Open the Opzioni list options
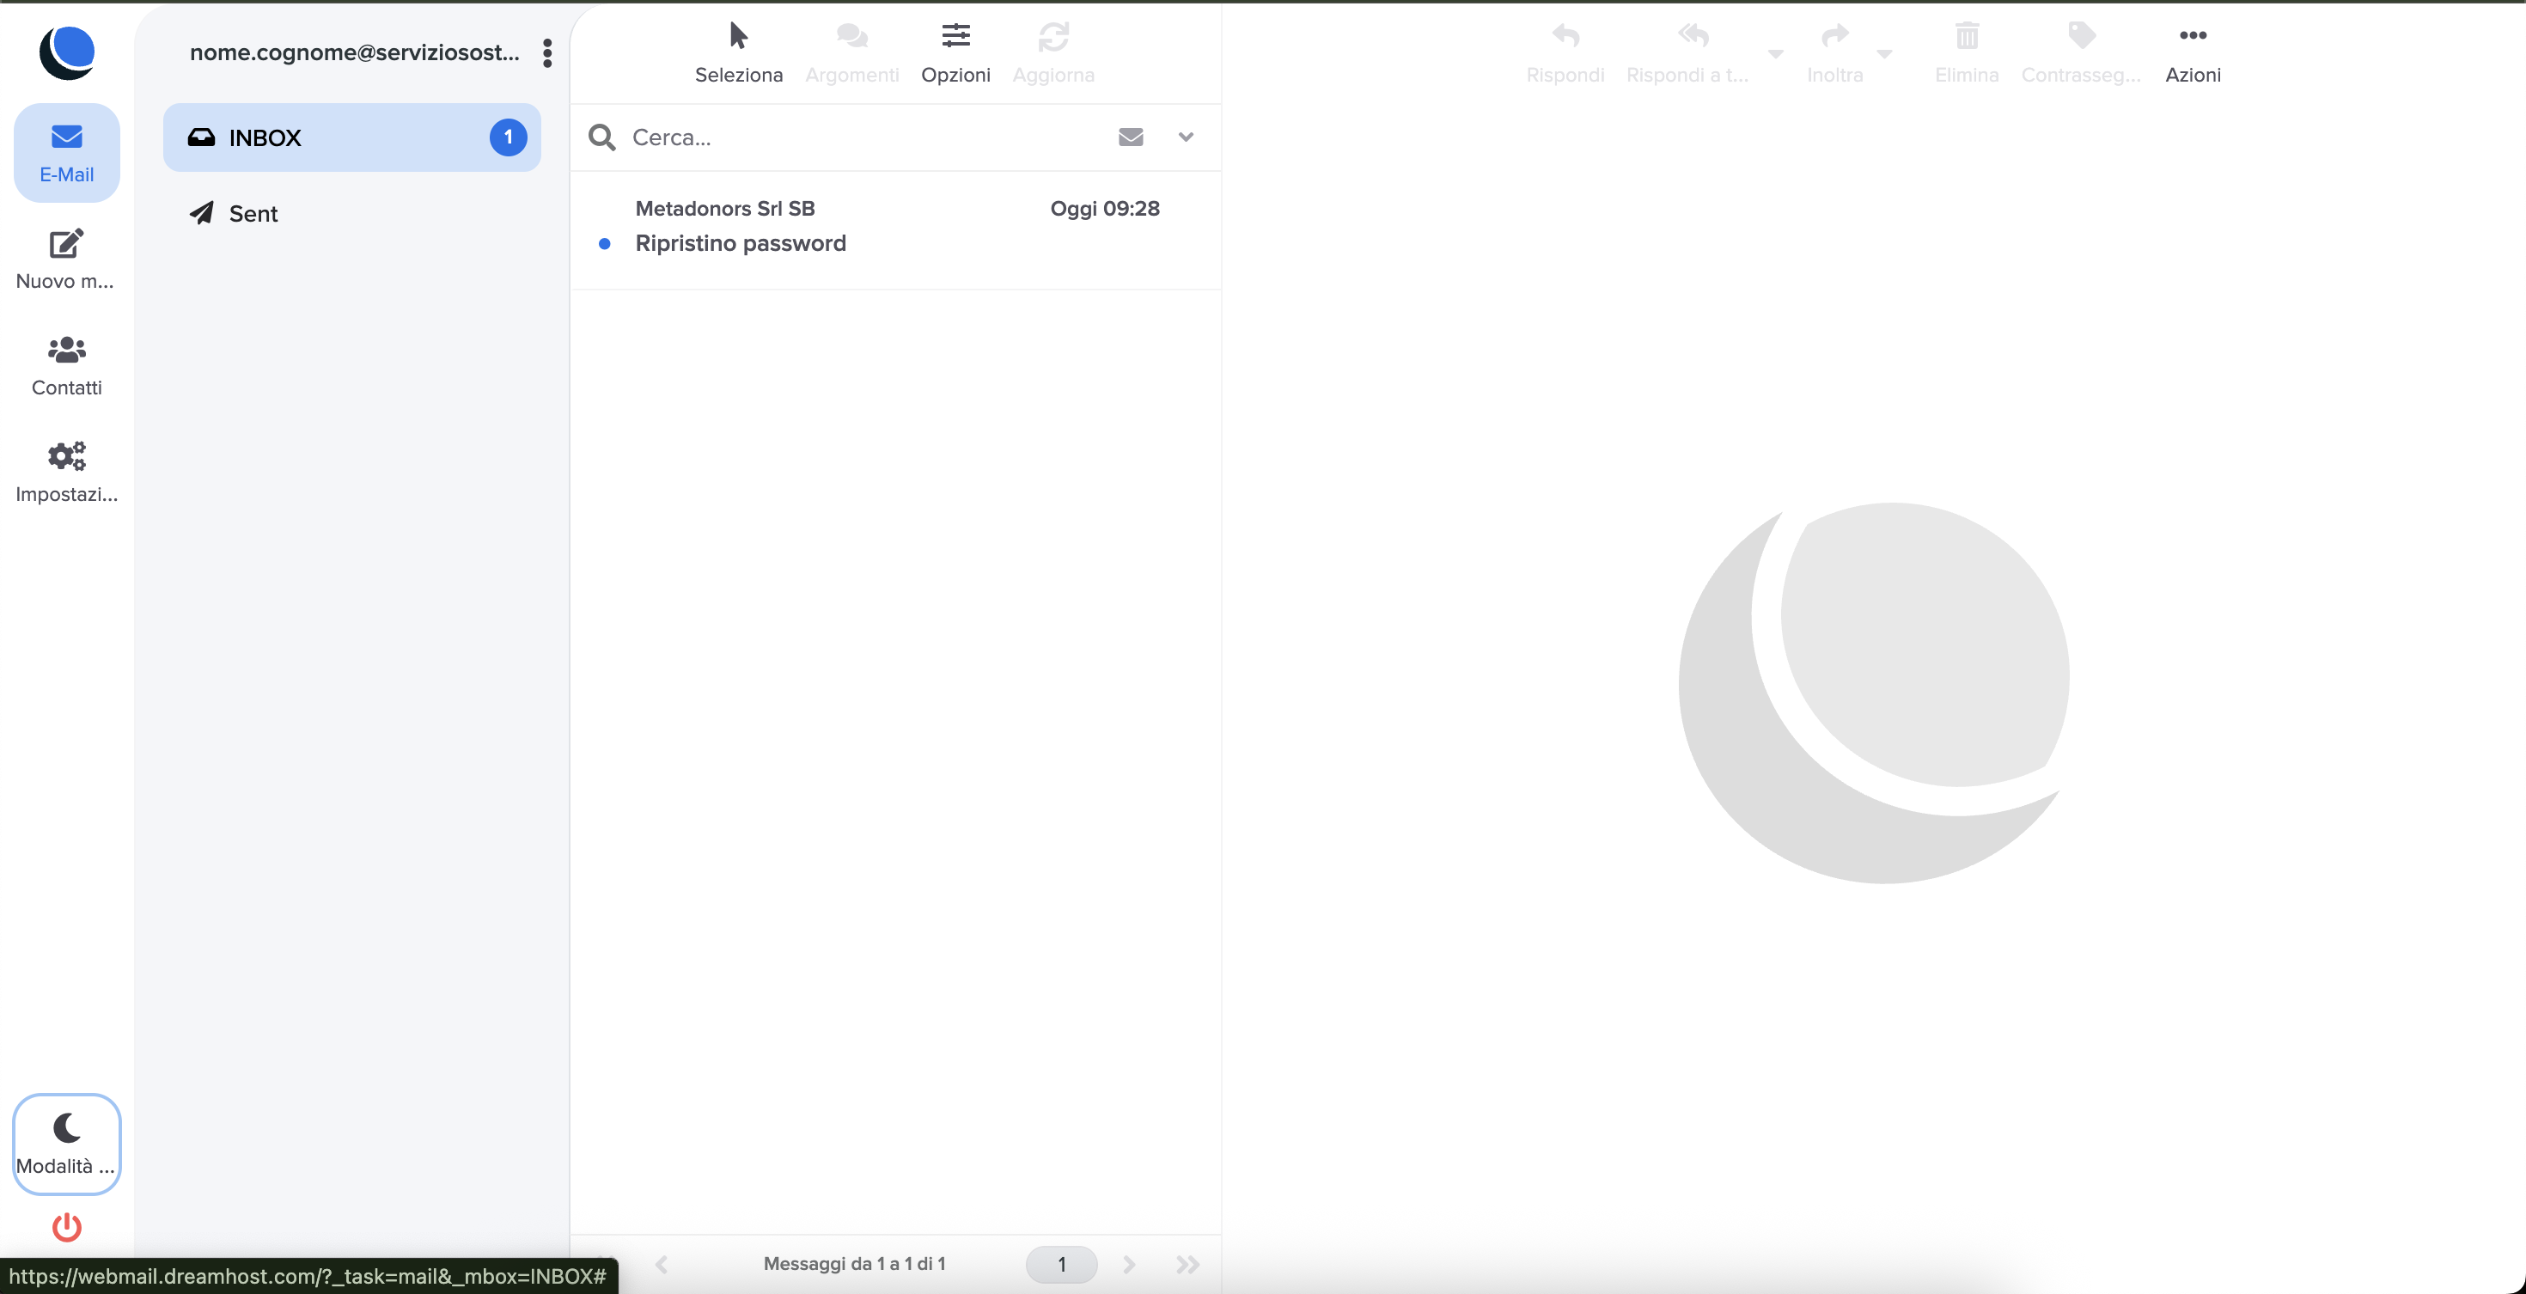 click(x=955, y=53)
